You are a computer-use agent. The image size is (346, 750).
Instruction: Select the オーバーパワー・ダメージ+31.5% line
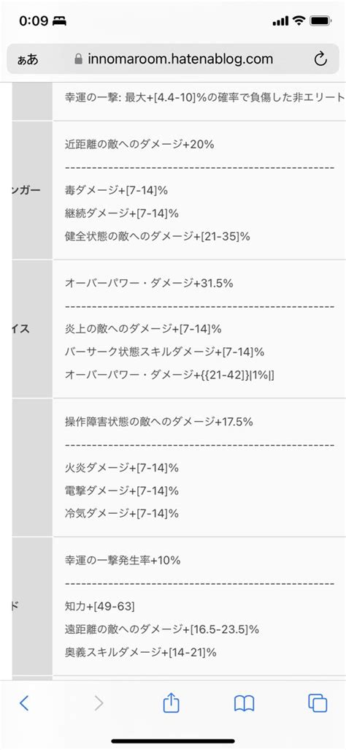pos(149,283)
